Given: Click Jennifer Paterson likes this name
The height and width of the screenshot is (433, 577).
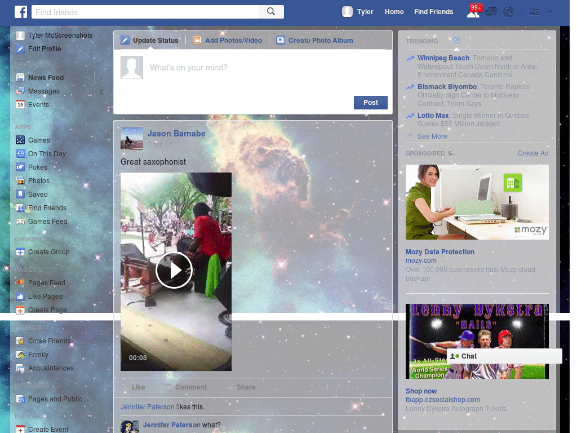Looking at the screenshot, I should [x=147, y=407].
